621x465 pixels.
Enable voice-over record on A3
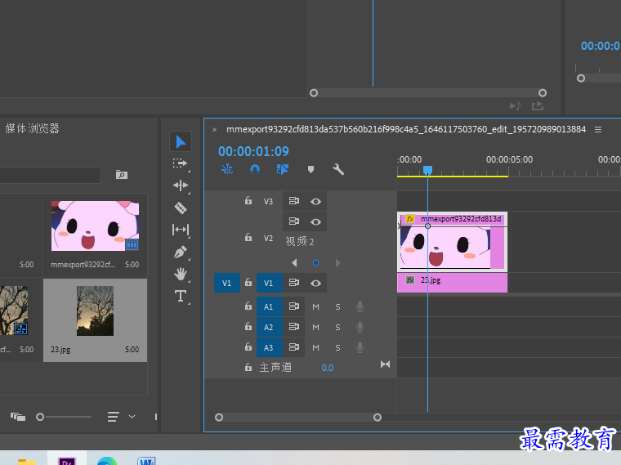pyautogui.click(x=360, y=348)
